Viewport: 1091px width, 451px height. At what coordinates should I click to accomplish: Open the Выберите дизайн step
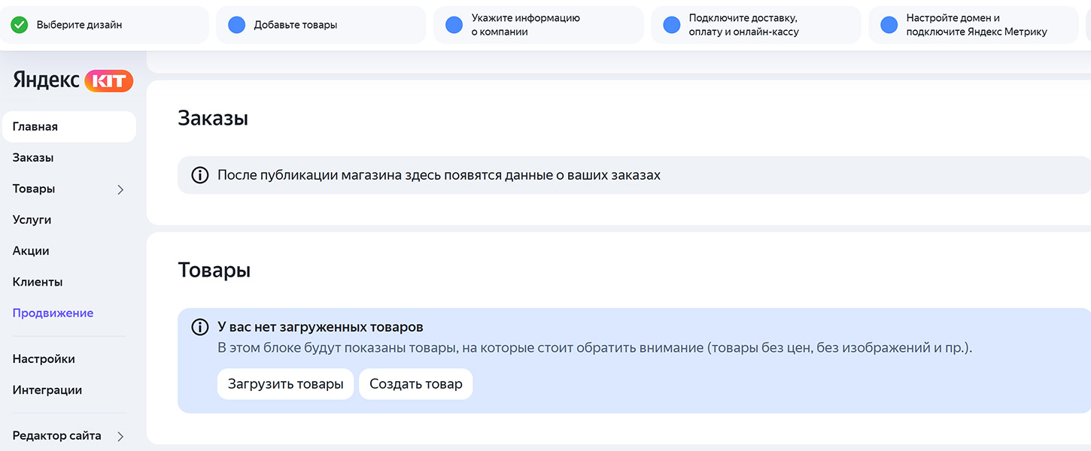coord(104,25)
